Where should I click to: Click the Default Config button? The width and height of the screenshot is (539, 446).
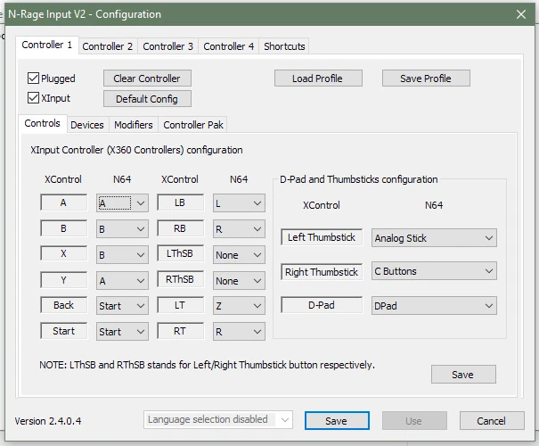click(147, 99)
